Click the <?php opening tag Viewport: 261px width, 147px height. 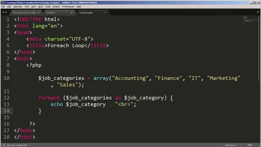[x=34, y=65]
